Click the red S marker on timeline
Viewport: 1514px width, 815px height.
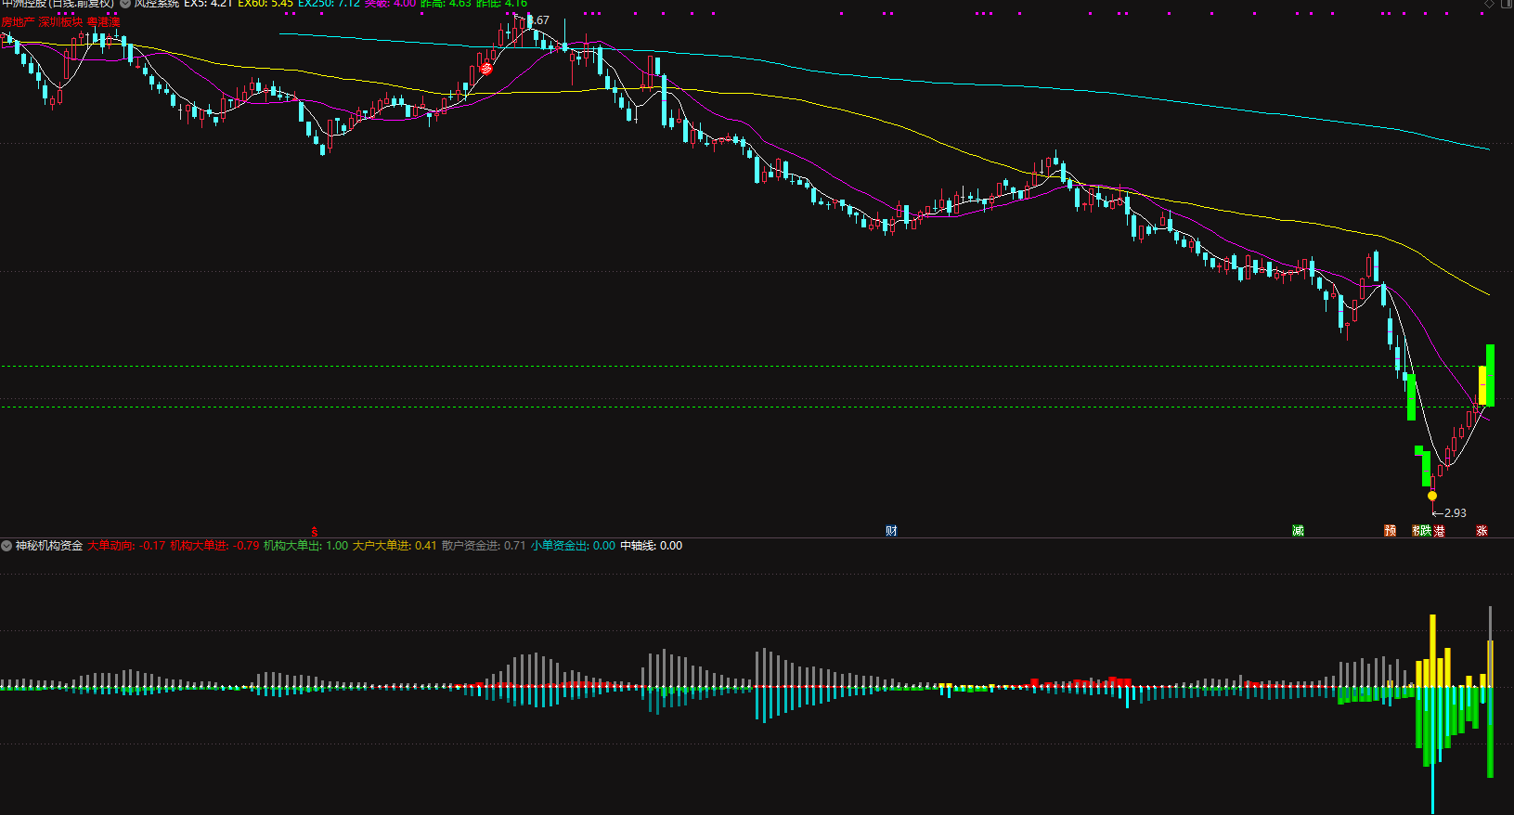pos(314,532)
